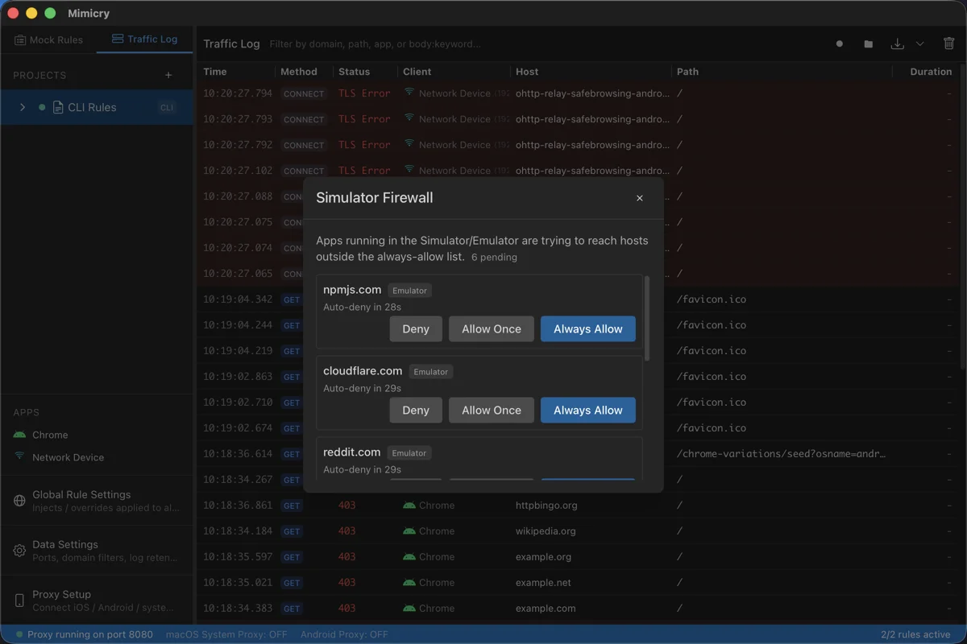Screen dimensions: 967x644
Task: Open Global Rule Settings
Action: 97,501
